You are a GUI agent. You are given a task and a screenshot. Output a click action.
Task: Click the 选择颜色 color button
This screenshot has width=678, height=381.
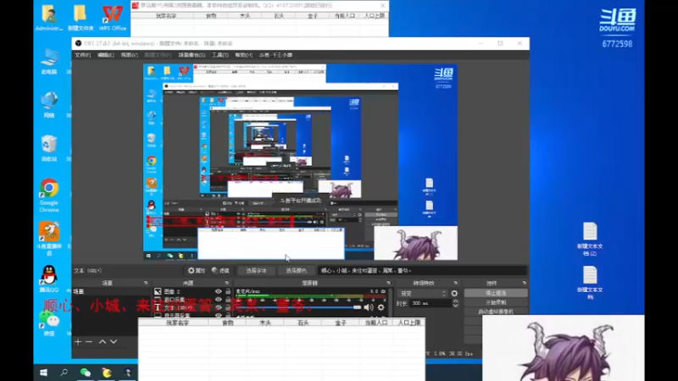pos(296,270)
